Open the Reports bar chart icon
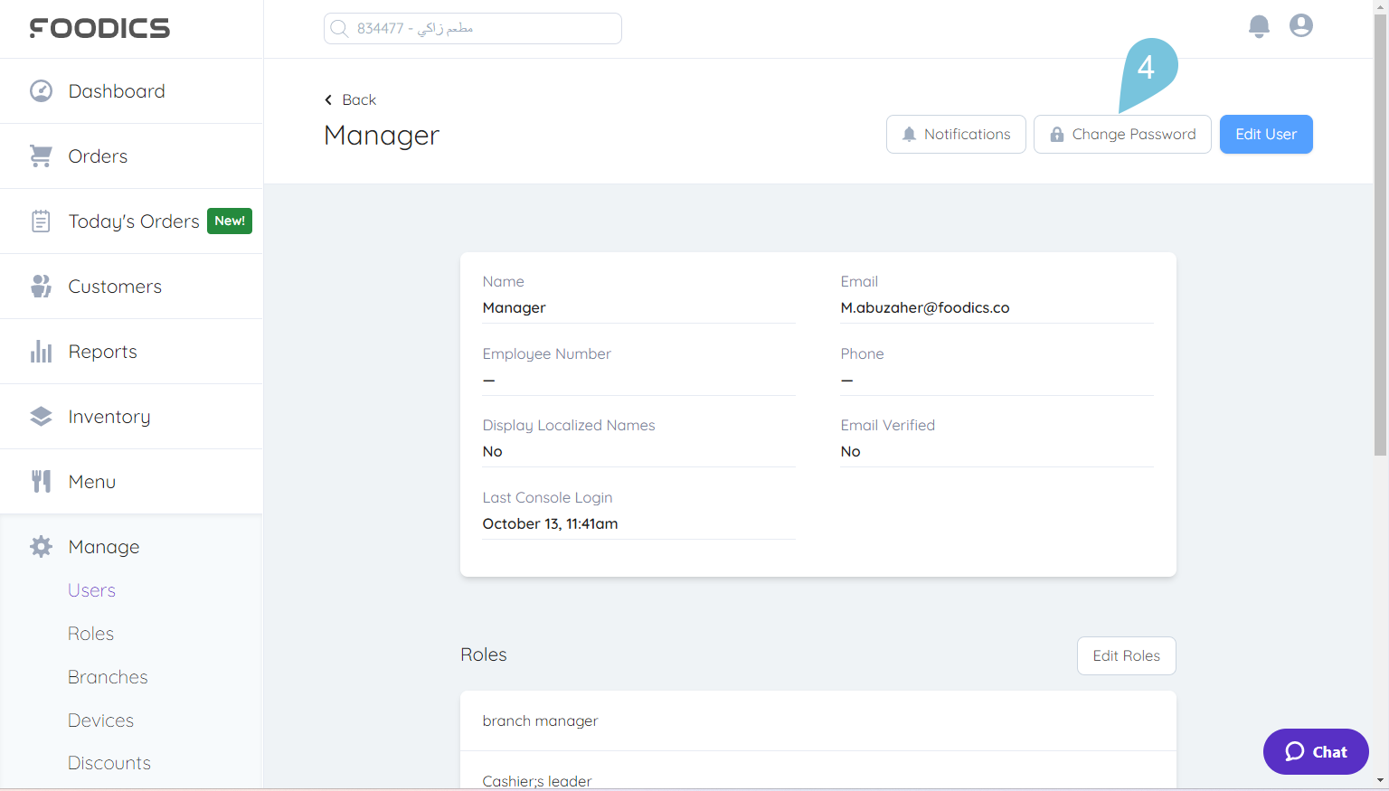The width and height of the screenshot is (1389, 791). [41, 351]
